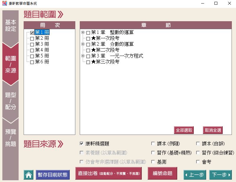Go to 預覽/挑題 sidebar step
This screenshot has width=236, height=182.
[11, 138]
